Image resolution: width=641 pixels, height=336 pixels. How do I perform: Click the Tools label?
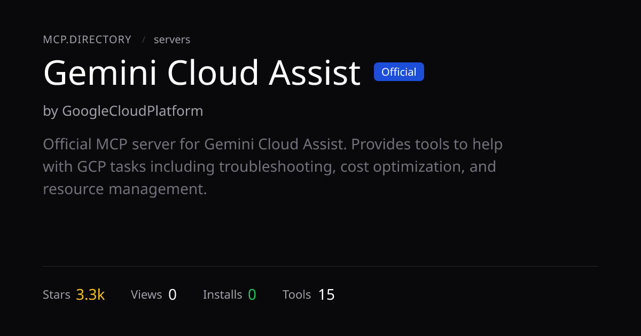pyautogui.click(x=297, y=294)
